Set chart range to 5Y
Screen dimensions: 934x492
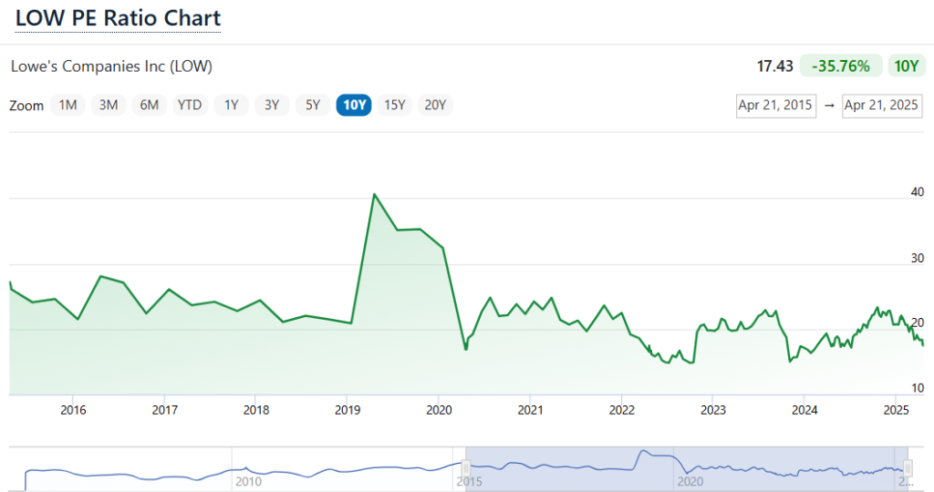313,106
